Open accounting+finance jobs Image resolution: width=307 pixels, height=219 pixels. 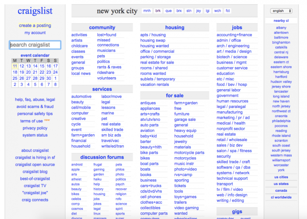pyautogui.click(x=234, y=35)
